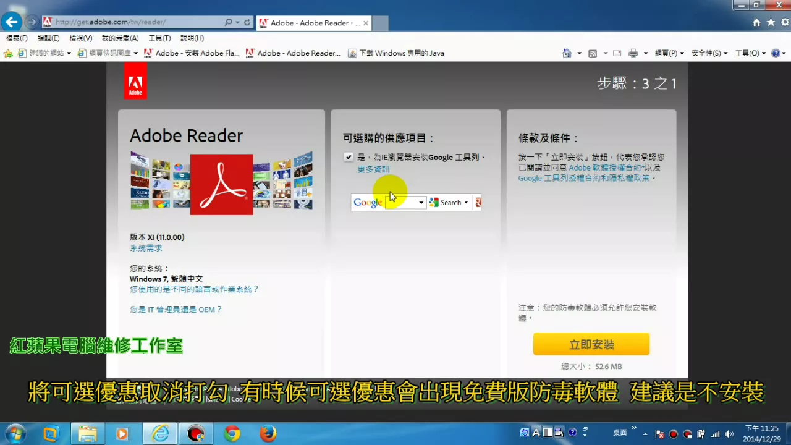Open the 我的最愛(A) menu
Image resolution: width=791 pixels, height=445 pixels.
[120, 38]
